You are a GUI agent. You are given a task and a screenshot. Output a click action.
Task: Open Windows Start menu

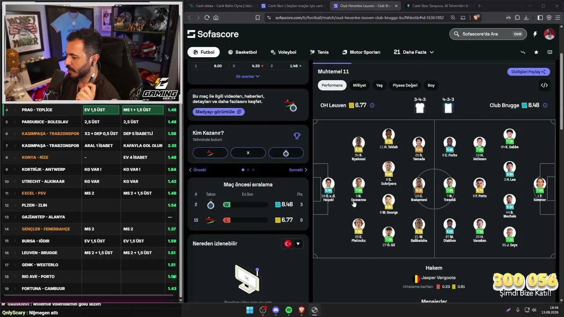coord(250,310)
